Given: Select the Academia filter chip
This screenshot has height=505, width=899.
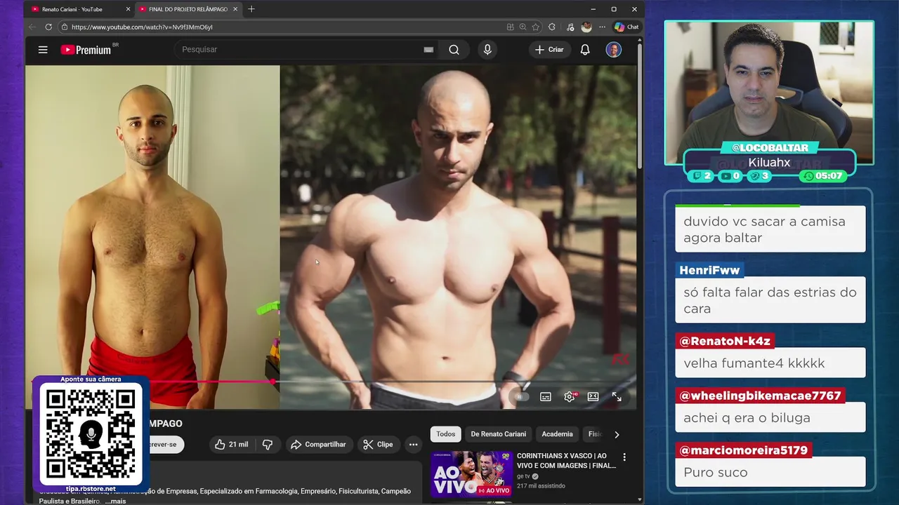Looking at the screenshot, I should click(x=558, y=434).
